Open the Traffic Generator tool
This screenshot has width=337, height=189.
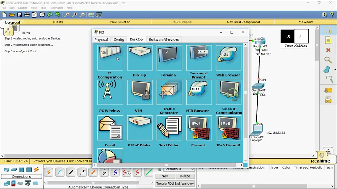pyautogui.click(x=169, y=92)
